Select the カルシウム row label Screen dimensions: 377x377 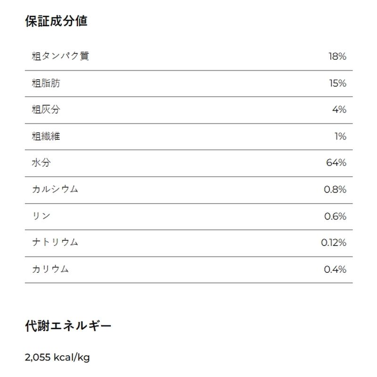point(55,189)
